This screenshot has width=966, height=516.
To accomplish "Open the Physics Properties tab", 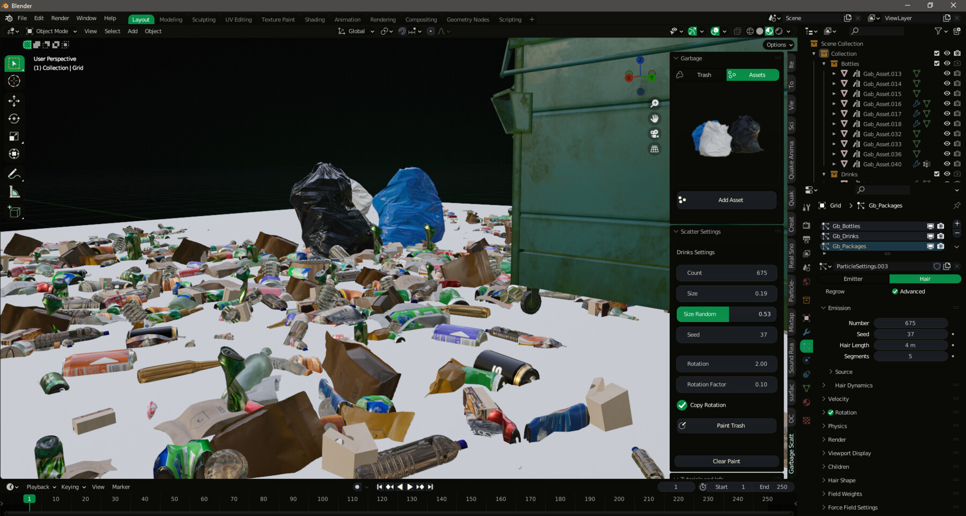I will pyautogui.click(x=807, y=360).
